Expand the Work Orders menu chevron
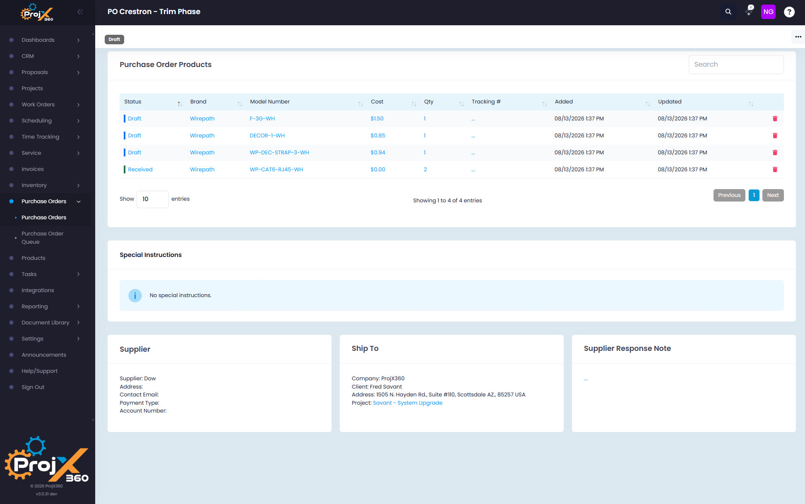 pos(78,105)
